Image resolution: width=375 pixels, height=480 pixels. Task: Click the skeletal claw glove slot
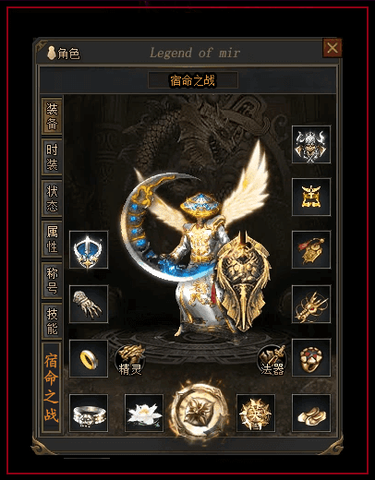(x=89, y=304)
